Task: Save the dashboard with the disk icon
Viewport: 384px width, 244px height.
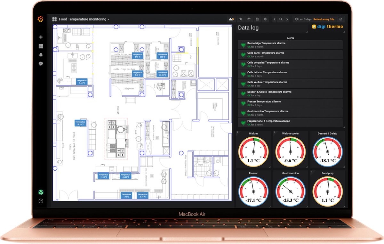Action: tap(257, 19)
